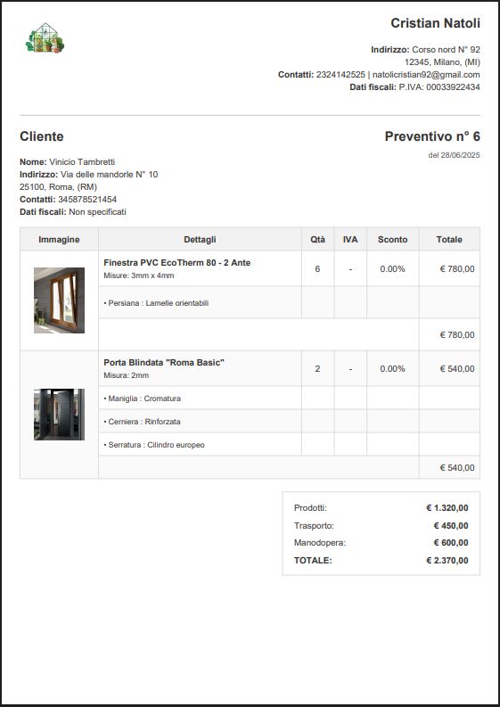
Task: Open the armored door product image
Action: tap(59, 415)
